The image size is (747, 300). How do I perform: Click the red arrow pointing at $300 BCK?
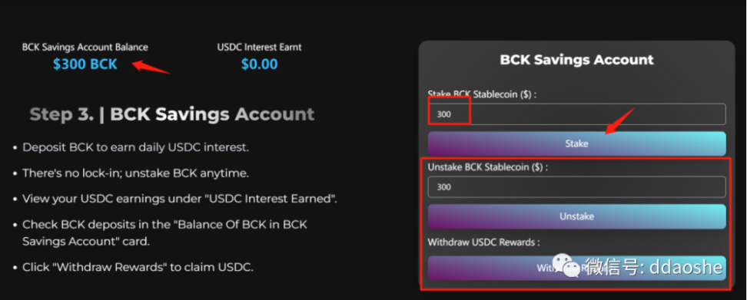(x=151, y=67)
